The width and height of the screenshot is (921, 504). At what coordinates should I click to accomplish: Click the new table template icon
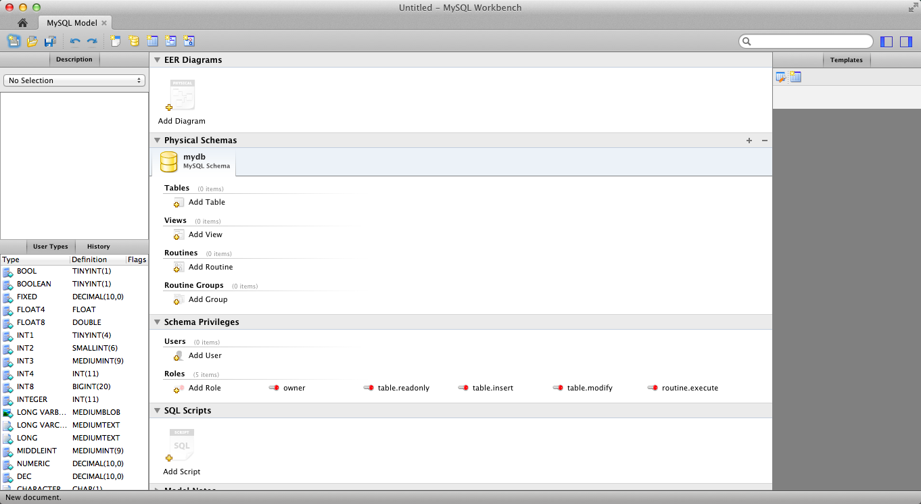pyautogui.click(x=795, y=77)
